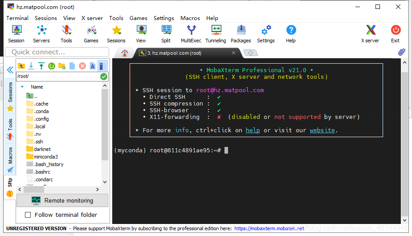Open the Settings menu
The width and height of the screenshot is (412, 236).
click(164, 18)
